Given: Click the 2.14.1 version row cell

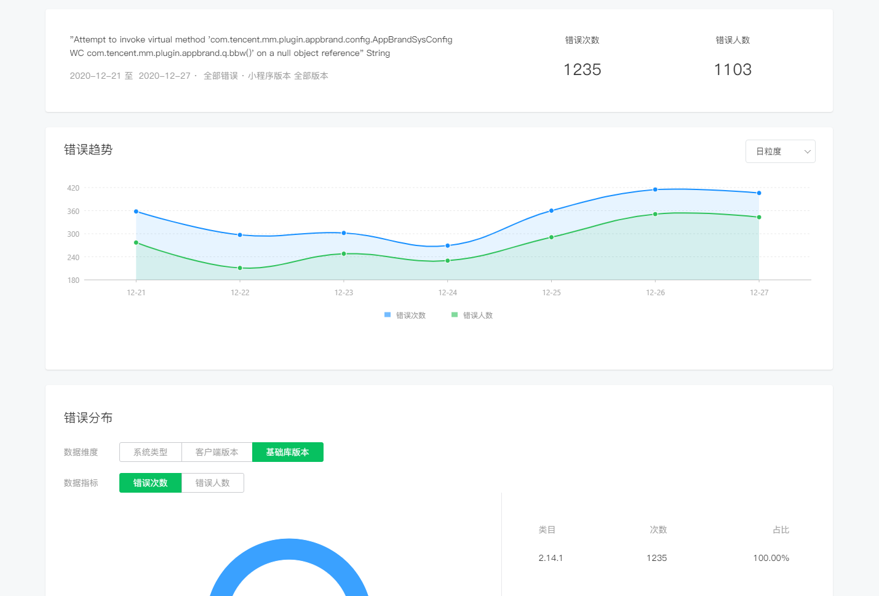Looking at the screenshot, I should (x=551, y=558).
